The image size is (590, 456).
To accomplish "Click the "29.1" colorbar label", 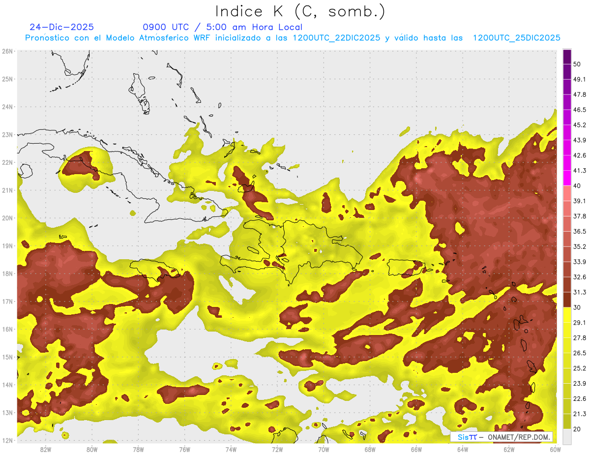I will coord(580,322).
